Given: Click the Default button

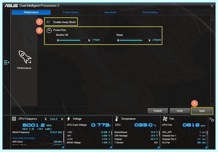Looking at the screenshot, I should point(158,111).
